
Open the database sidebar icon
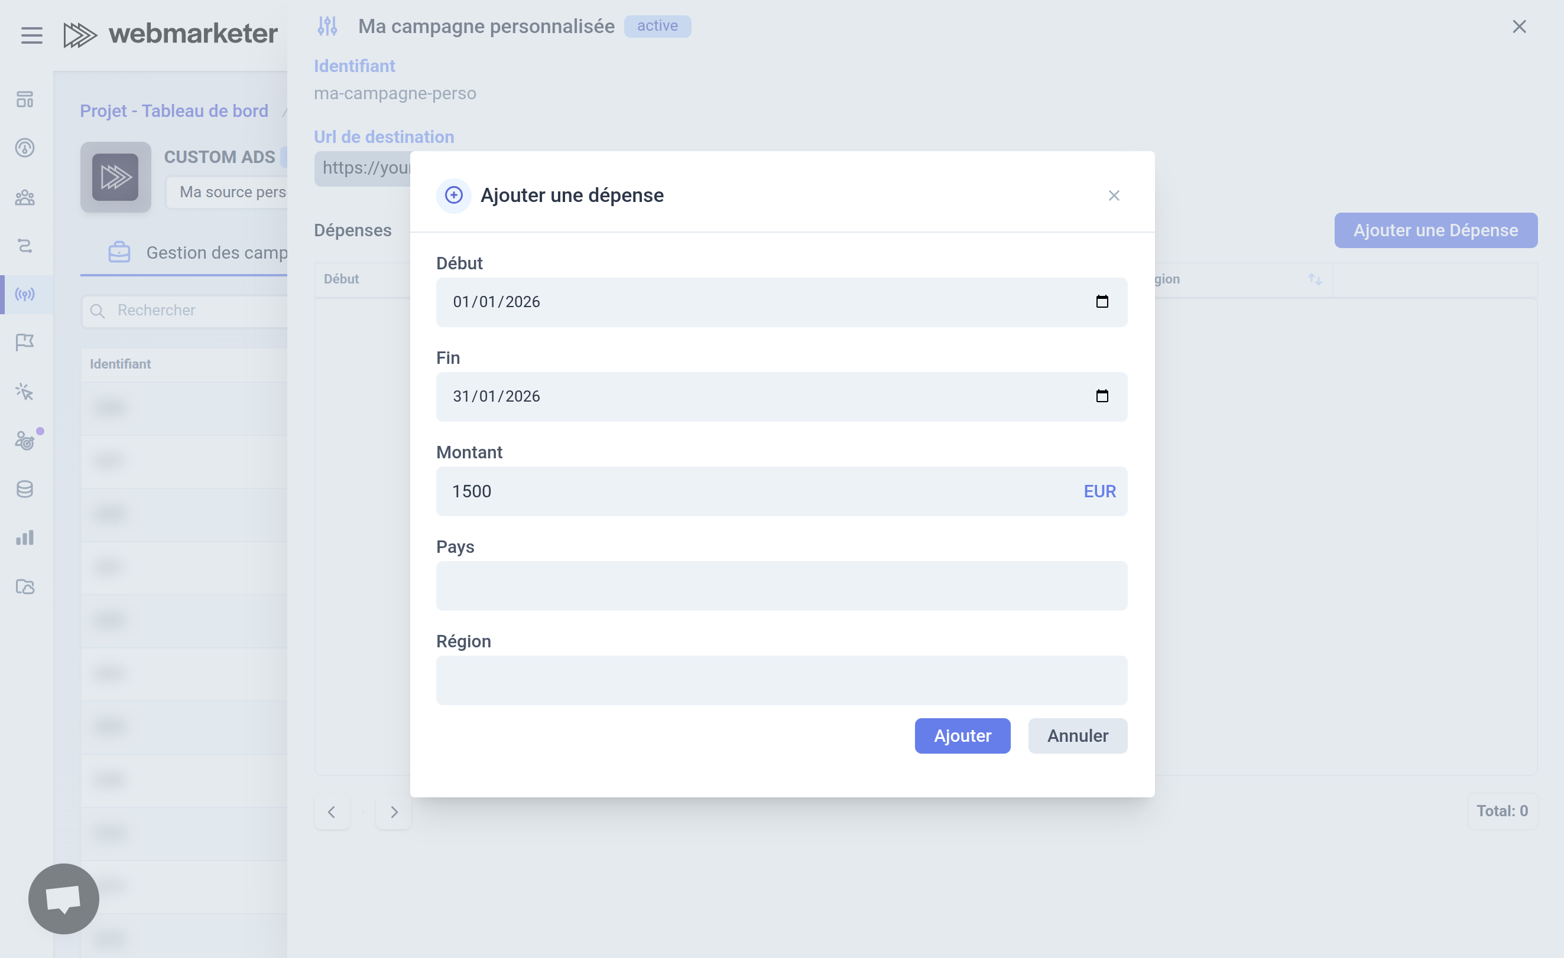pyautogui.click(x=25, y=489)
